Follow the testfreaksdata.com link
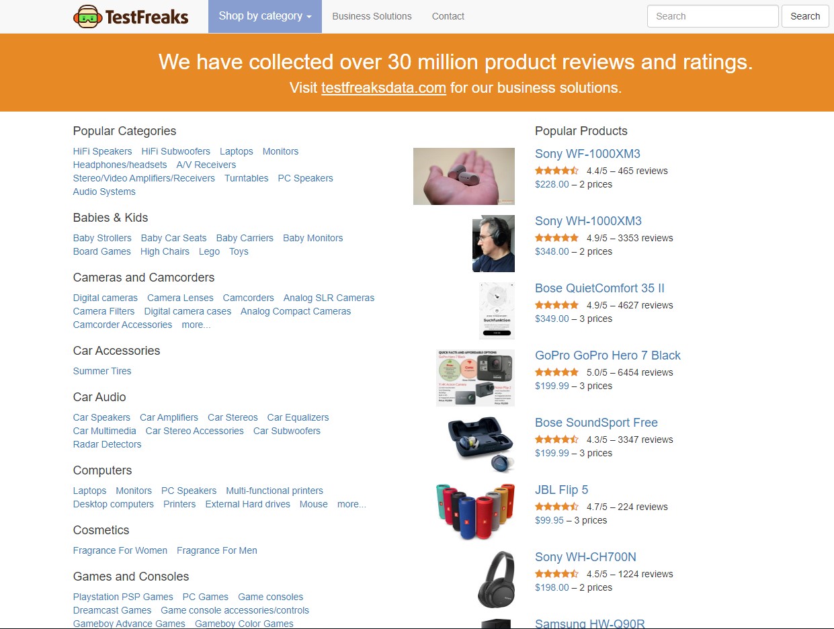 coord(384,87)
